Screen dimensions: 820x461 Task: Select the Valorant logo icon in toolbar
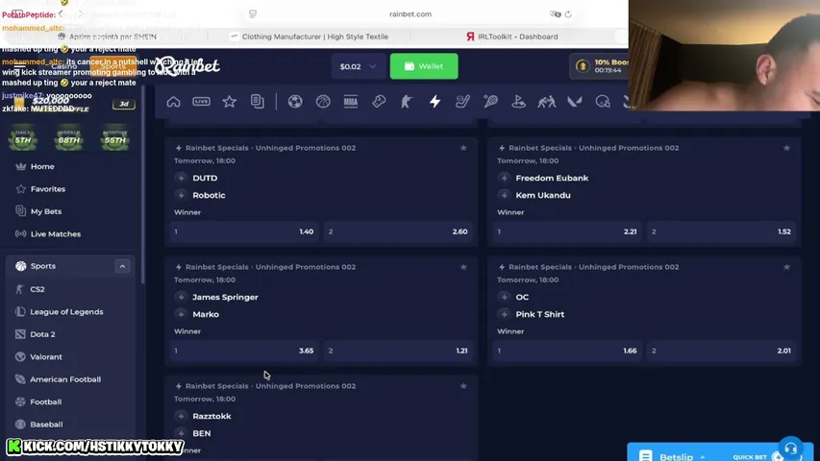575,102
